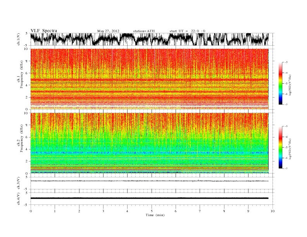Click the ch.1 spectrogram color scale bar

(x=281, y=83)
